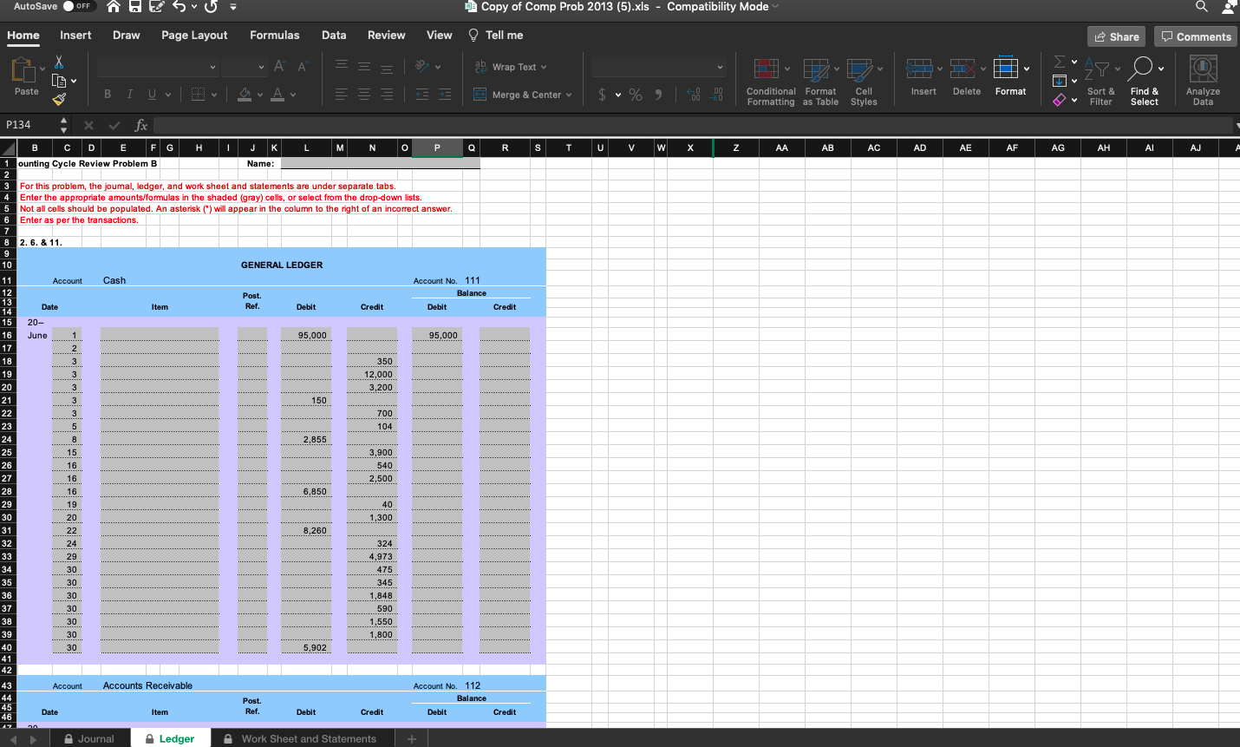Click the Cut scissors icon
Image resolution: width=1240 pixels, height=747 pixels.
(x=59, y=62)
